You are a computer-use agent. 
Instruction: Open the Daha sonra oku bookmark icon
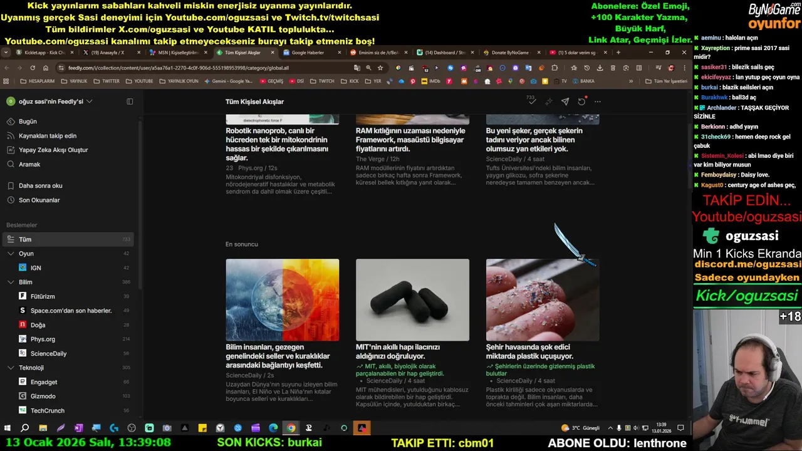[x=11, y=185]
